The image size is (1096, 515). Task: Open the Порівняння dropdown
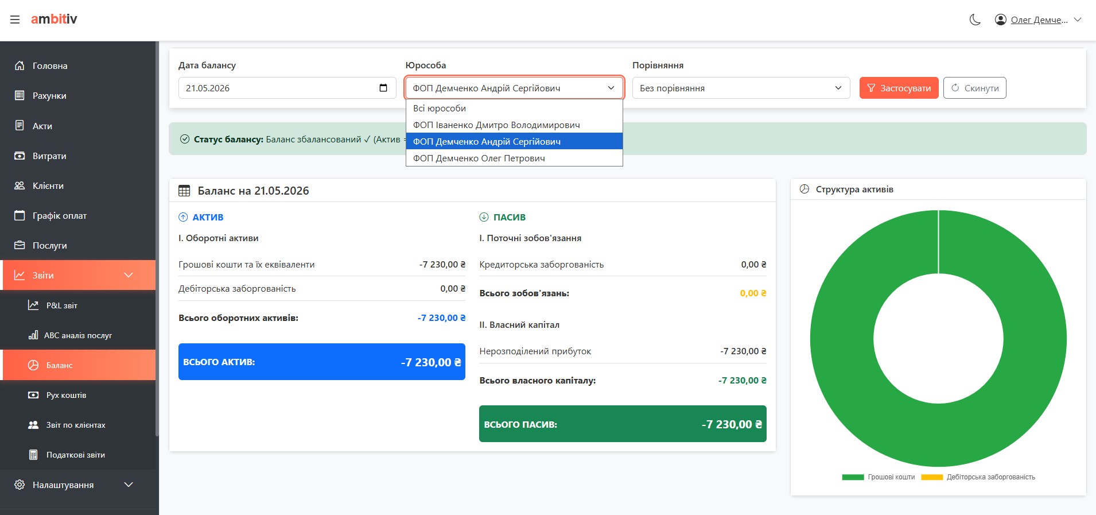tap(741, 88)
